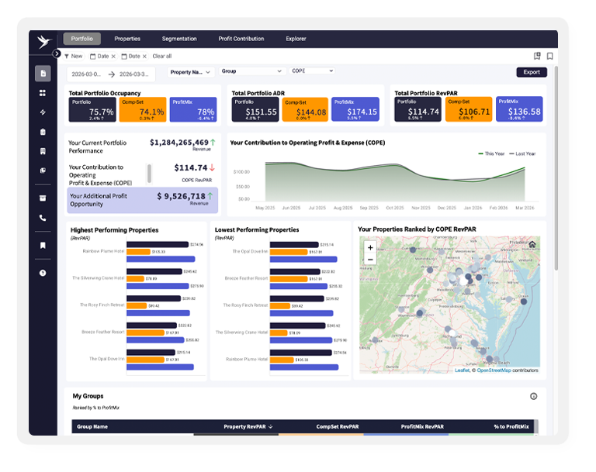Zoom out on the properties map

click(370, 260)
